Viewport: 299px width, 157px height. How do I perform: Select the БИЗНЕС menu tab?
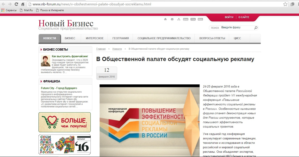70,38
